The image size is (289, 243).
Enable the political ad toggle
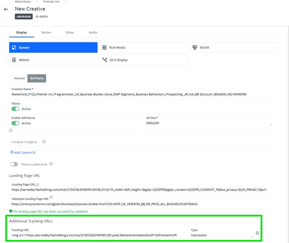[x=14, y=164]
